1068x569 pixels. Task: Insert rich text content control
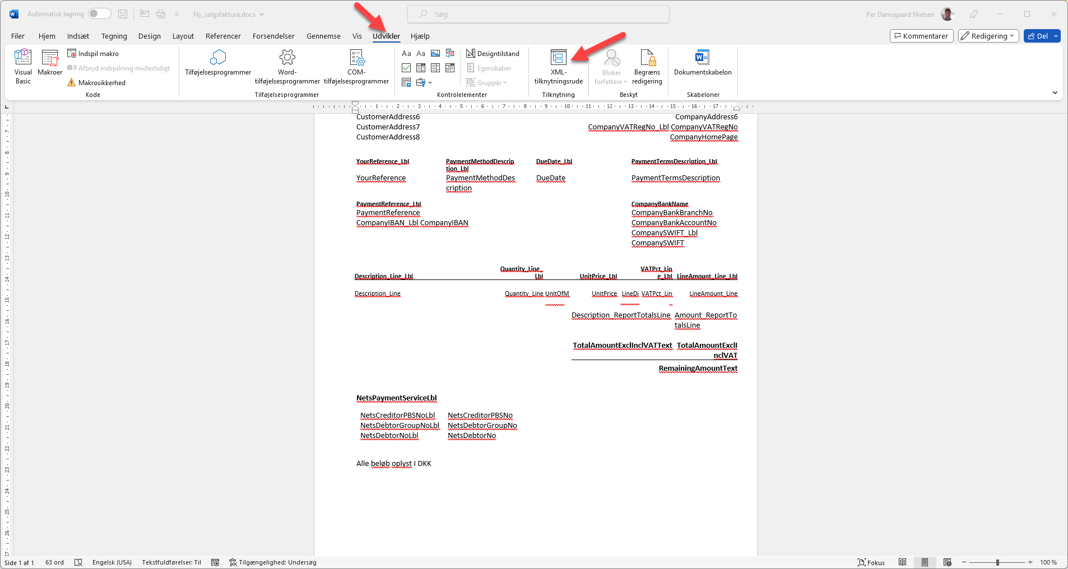(407, 53)
